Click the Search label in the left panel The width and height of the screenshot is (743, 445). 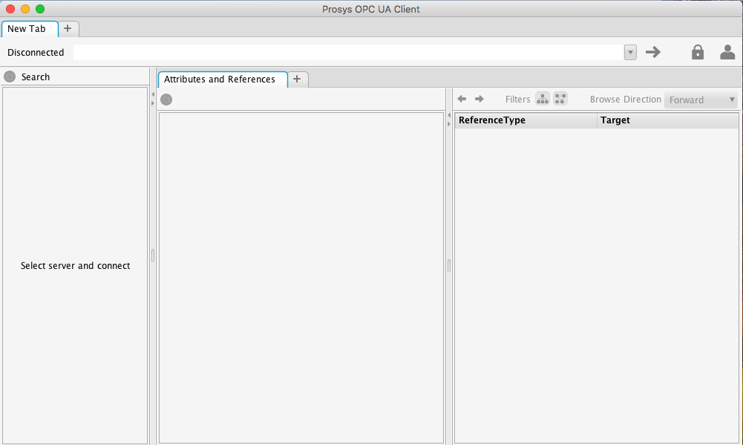(36, 77)
